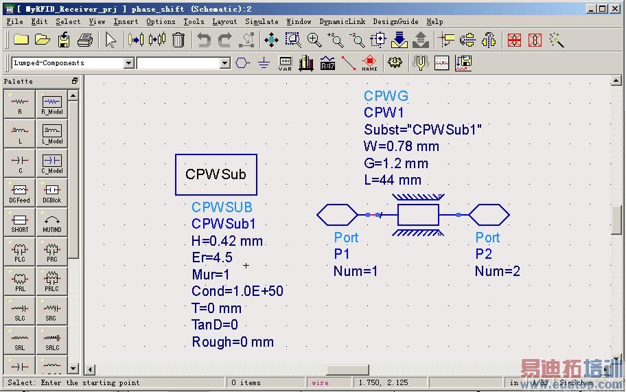Click the H=0.42 mm parameter text
Image resolution: width=626 pixels, height=392 pixels.
227,241
